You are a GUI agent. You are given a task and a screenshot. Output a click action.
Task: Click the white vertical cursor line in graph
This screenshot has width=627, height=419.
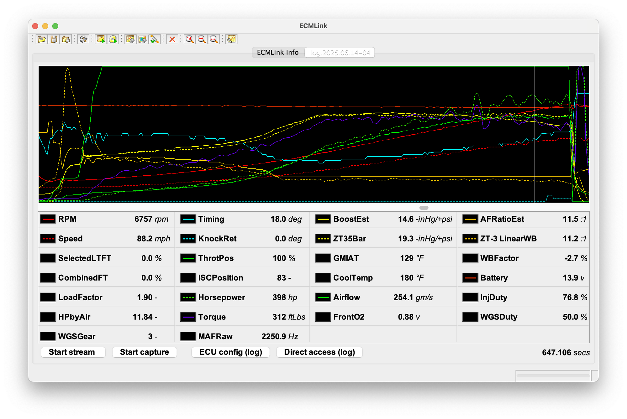(534, 134)
